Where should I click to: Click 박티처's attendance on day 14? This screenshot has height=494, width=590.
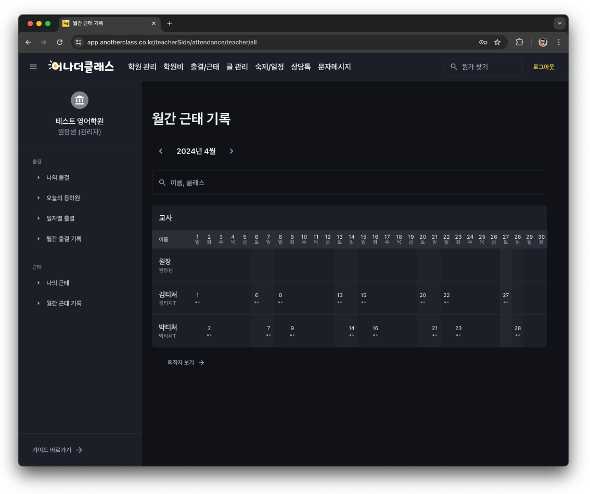click(351, 331)
